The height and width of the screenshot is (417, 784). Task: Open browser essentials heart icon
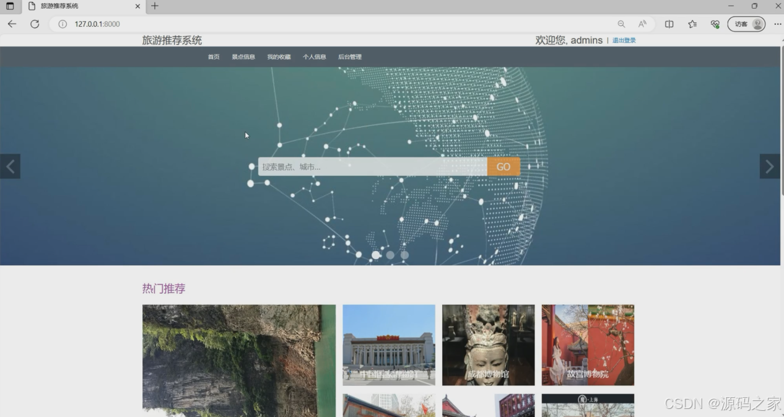[x=715, y=24]
